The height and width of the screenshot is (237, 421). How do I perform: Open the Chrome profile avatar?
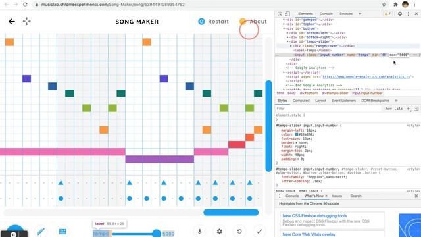[405, 5]
